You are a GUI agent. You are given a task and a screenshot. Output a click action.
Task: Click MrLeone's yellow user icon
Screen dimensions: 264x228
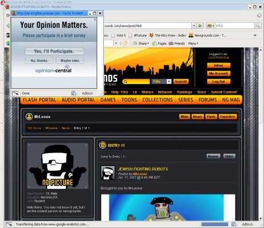29,117
